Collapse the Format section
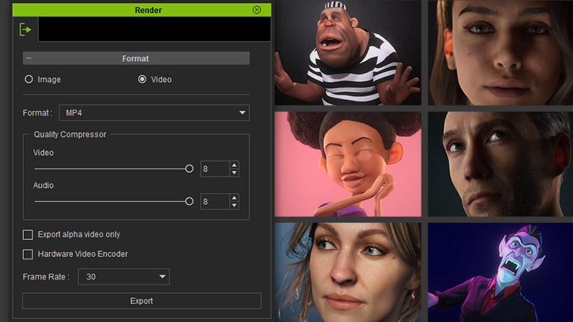 pos(28,58)
